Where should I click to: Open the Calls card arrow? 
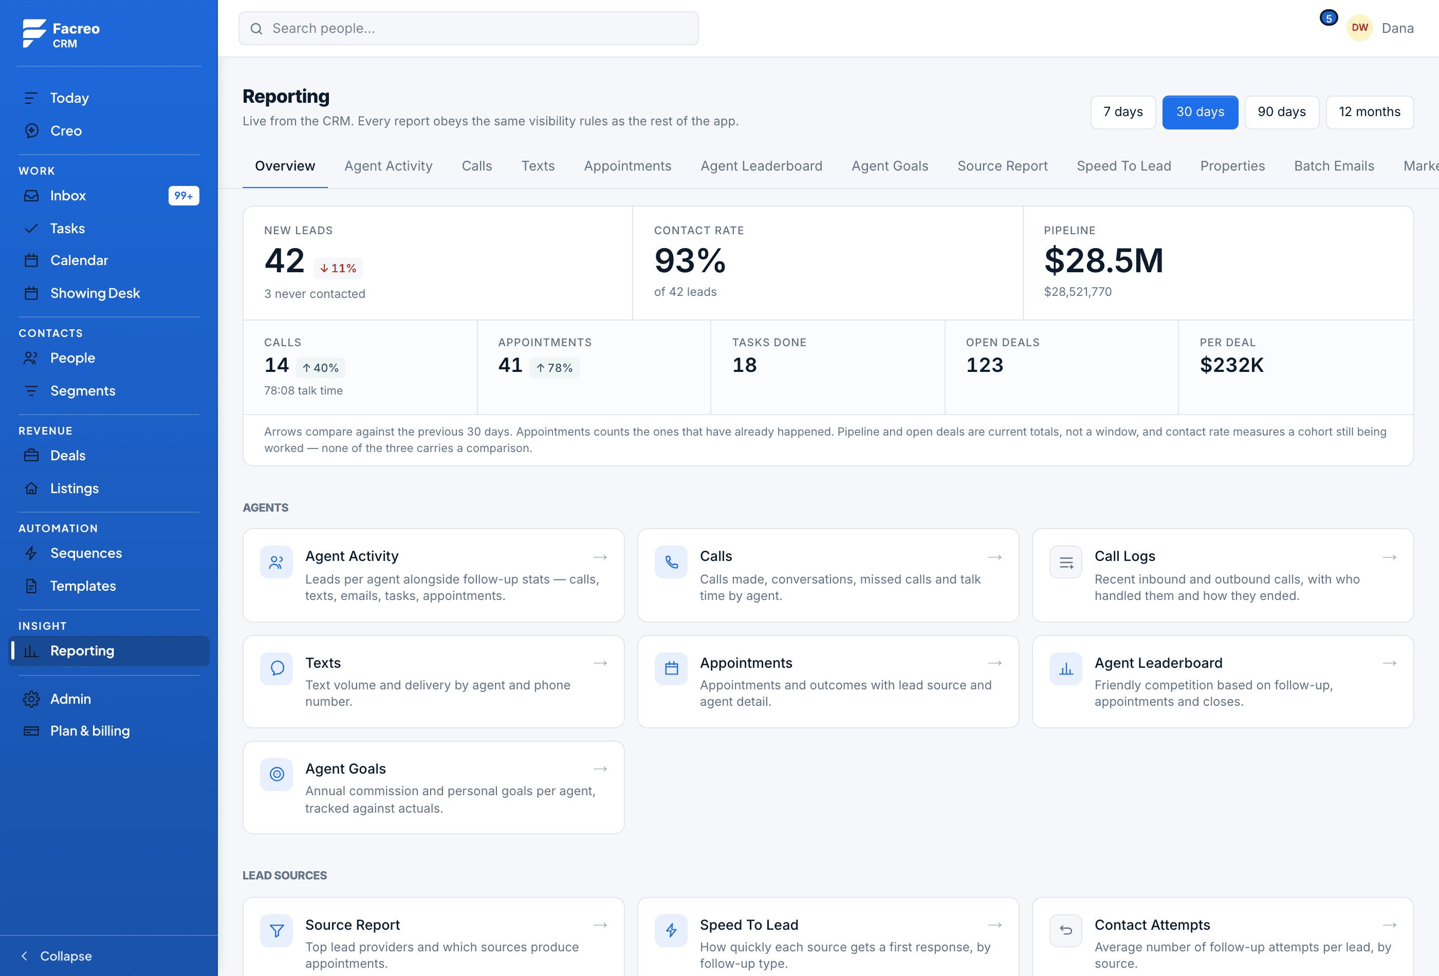click(995, 557)
